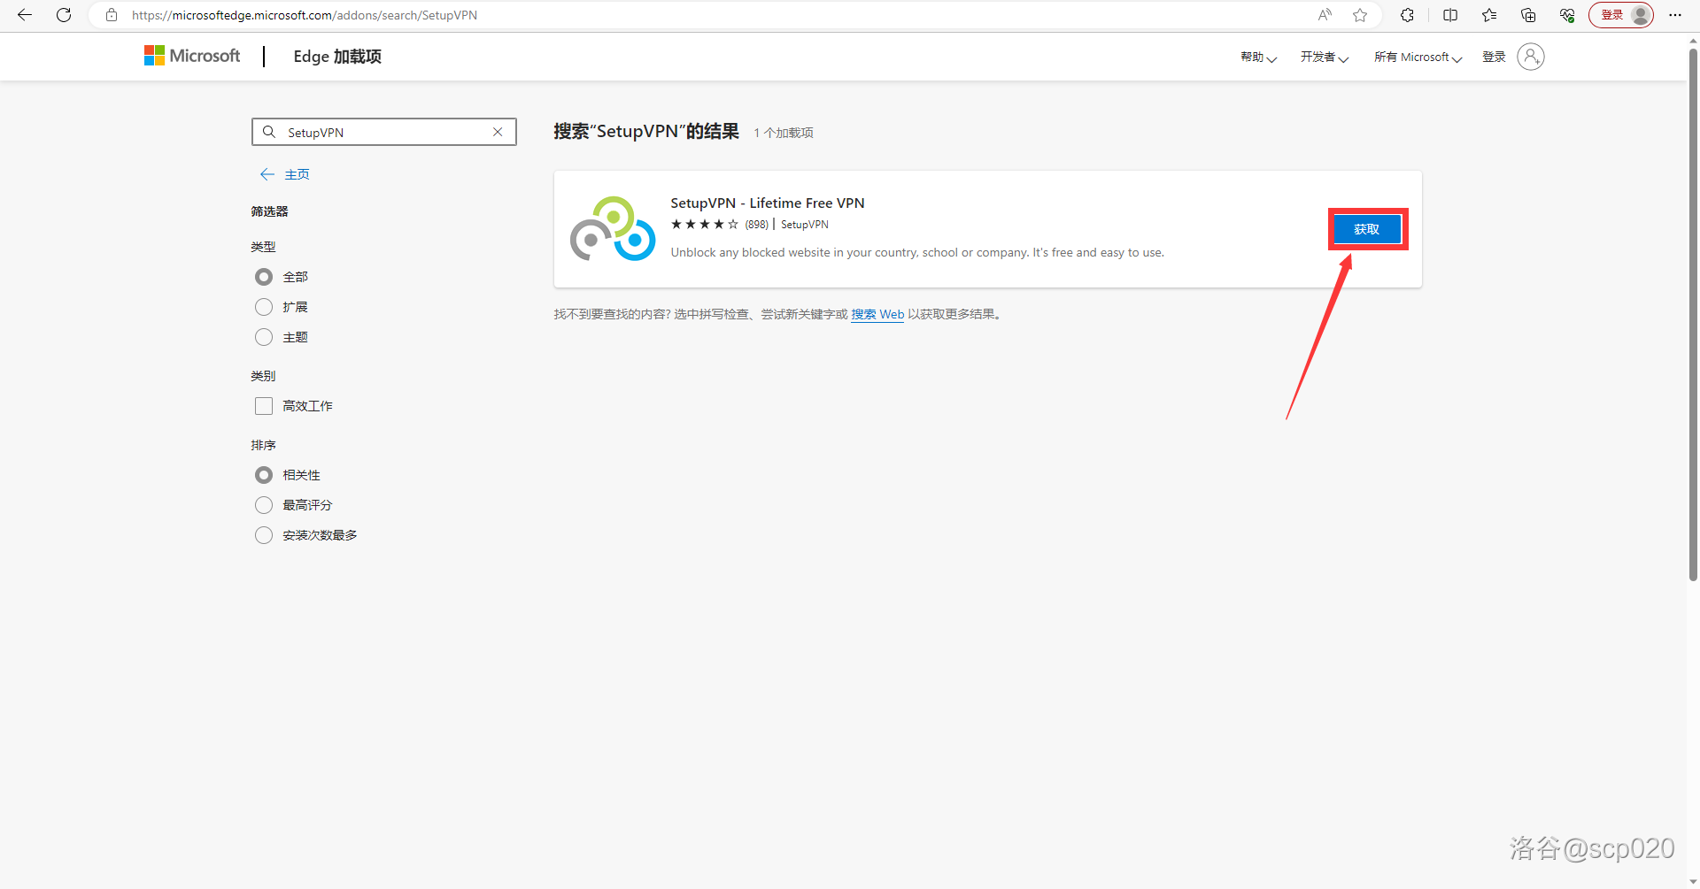Expand the 帮助 dropdown
Image resolution: width=1700 pixels, height=889 pixels.
(1258, 57)
